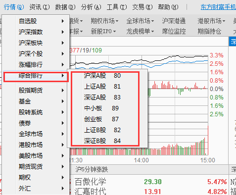Open the 期指持仓 toolbar item
Viewport: 236px width, 195px height.
(209, 31)
